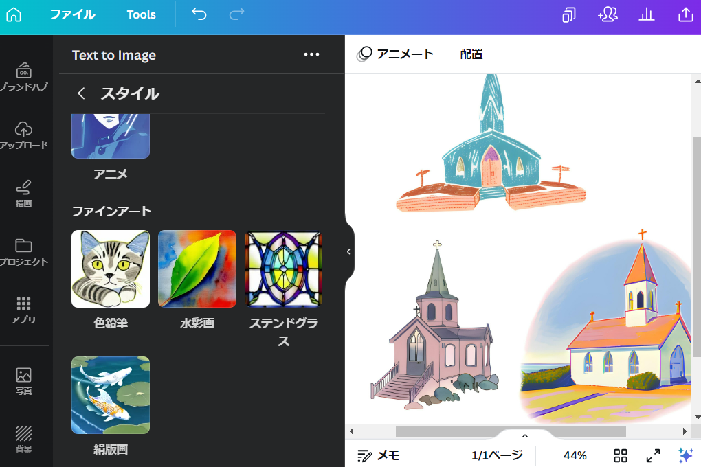Screen dimensions: 701x467
Task: Open the 写真 sidebar panel
Action: tap(23, 381)
